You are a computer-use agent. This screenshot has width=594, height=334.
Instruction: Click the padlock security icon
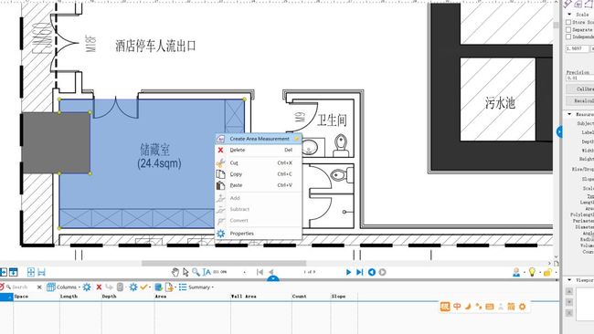pos(547,272)
